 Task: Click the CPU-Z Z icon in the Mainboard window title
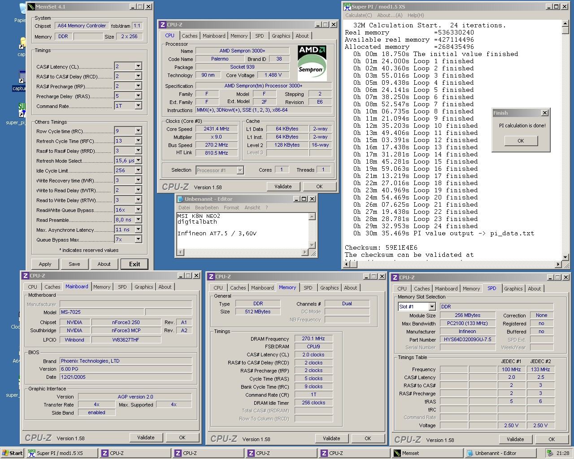[26, 276]
